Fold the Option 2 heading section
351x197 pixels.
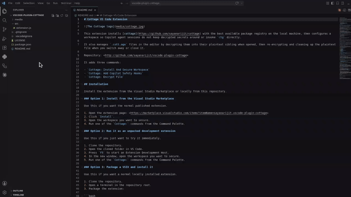click(82, 131)
